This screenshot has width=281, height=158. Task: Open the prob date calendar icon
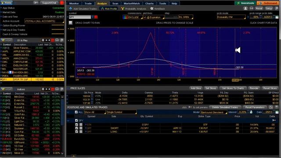277,17
